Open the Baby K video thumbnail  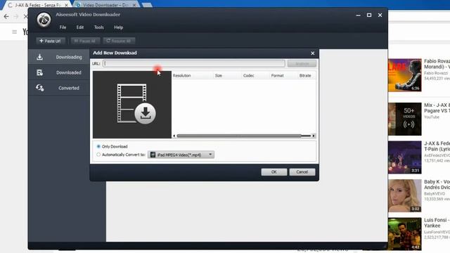(x=405, y=195)
